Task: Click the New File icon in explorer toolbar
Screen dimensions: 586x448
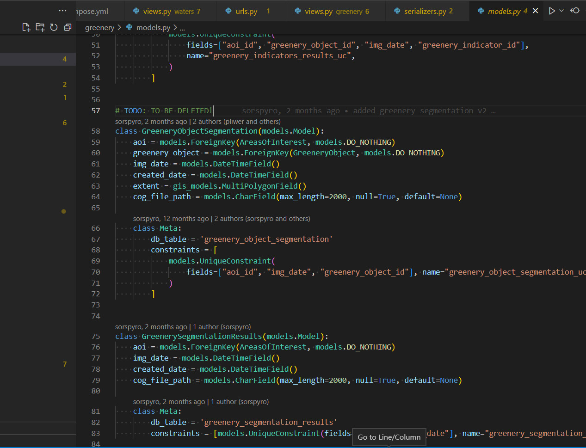Action: tap(26, 27)
